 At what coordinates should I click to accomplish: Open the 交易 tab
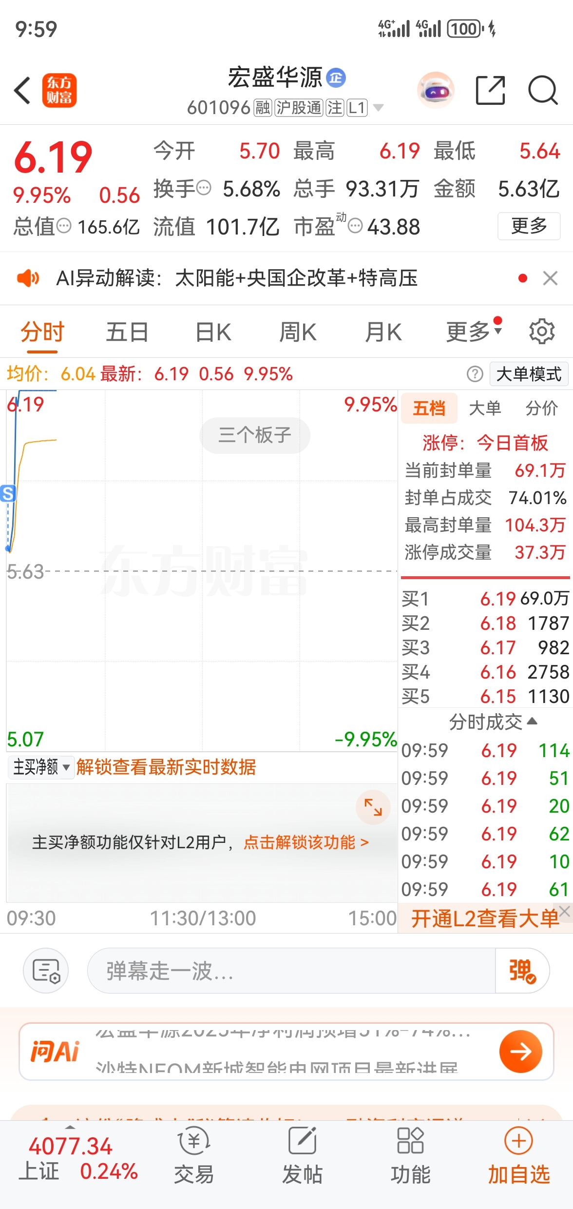[194, 1156]
